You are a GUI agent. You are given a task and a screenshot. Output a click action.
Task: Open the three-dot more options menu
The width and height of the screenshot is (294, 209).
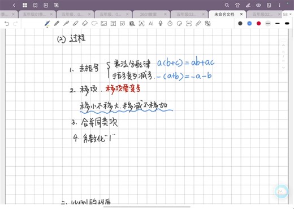(279, 5)
